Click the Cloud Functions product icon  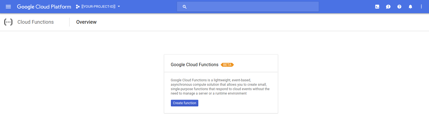coord(8,22)
